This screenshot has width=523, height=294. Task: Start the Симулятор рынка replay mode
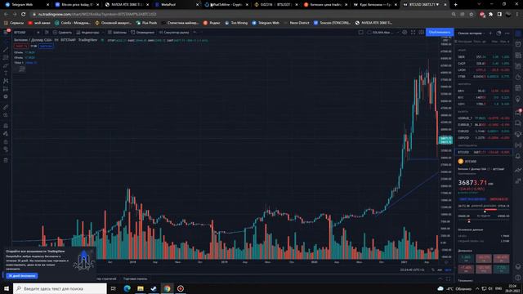tap(174, 33)
